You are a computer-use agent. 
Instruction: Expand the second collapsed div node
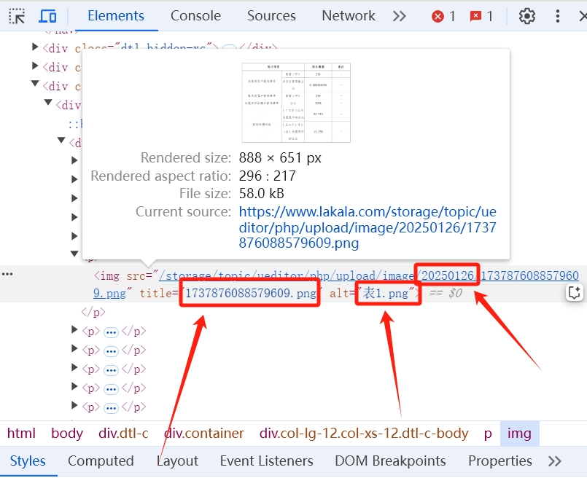[35, 66]
